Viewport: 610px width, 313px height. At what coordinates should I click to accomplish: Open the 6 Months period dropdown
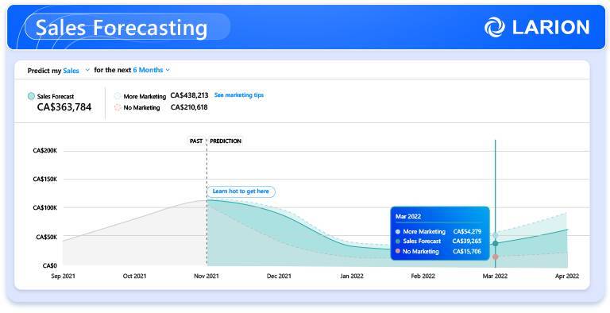coord(152,70)
